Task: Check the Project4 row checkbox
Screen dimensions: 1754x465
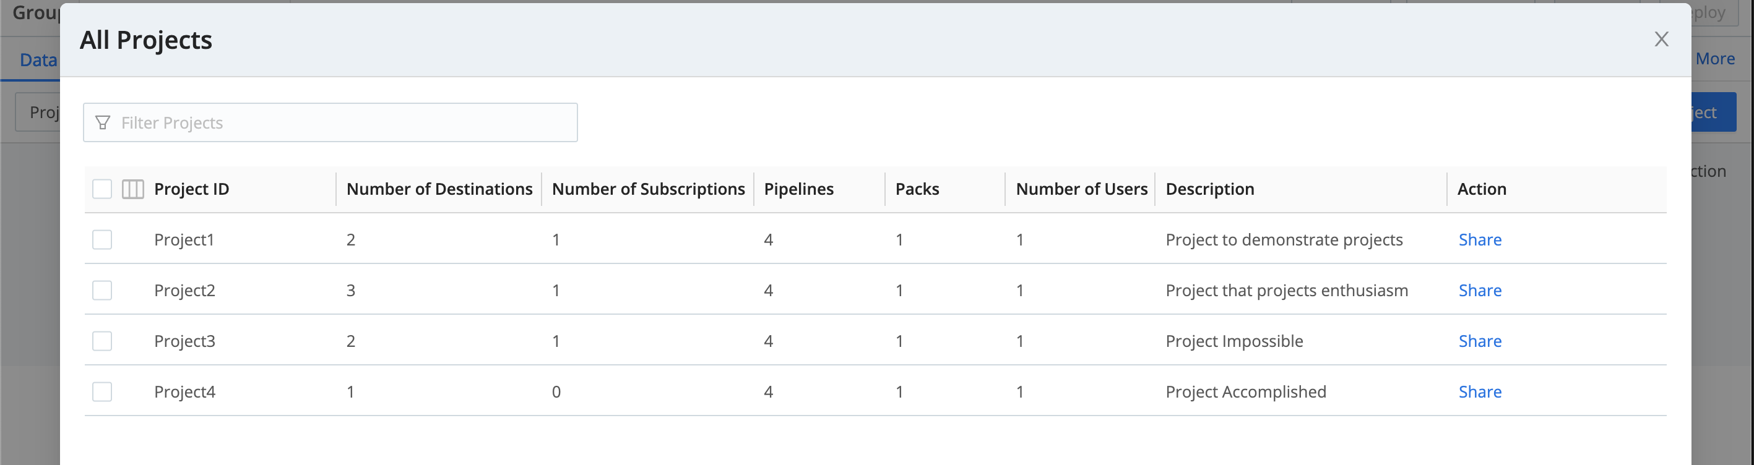Action: click(x=102, y=391)
